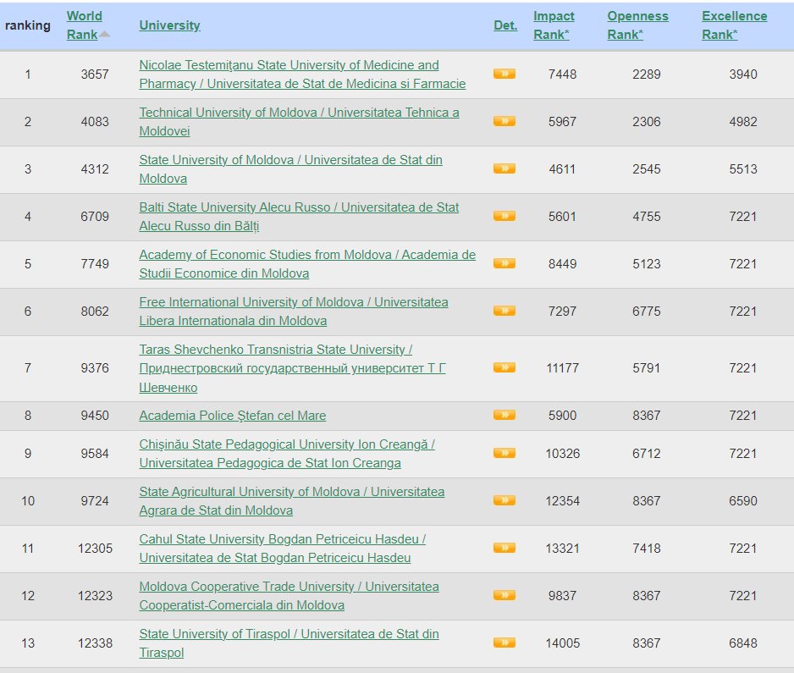Click details icon for Cahul State University
794x673 pixels.
505,548
